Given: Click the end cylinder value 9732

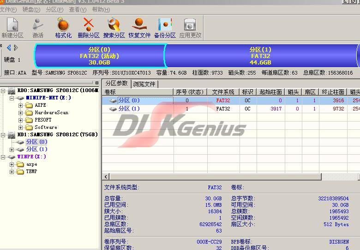Looking at the screenshot, I should (338, 109).
